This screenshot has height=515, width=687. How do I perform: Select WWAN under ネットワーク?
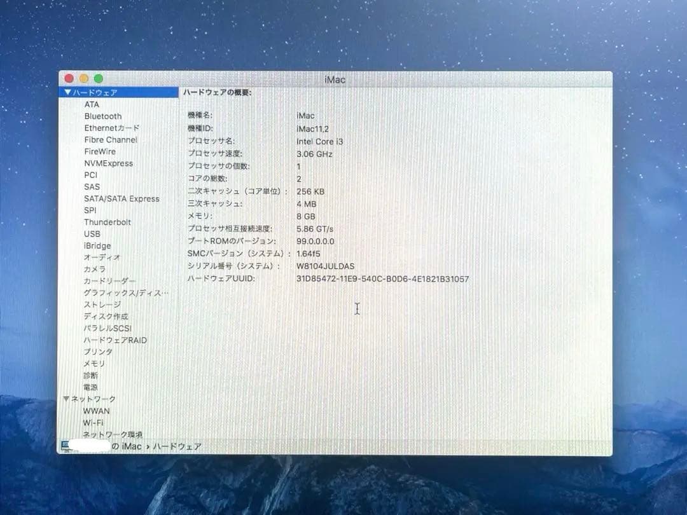[x=97, y=411]
